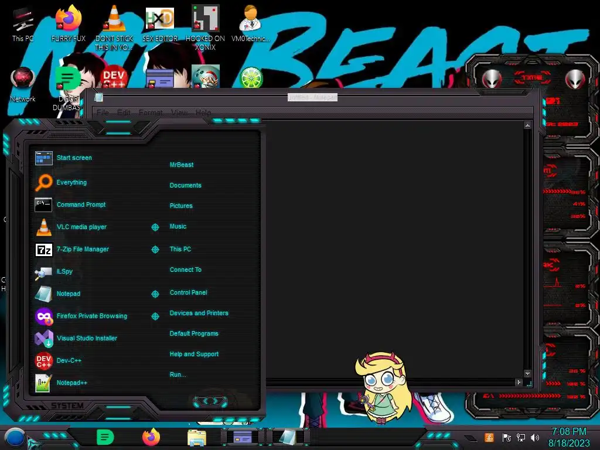600x450 pixels.
Task: Open the Santa ball desktop icon
Action: click(x=206, y=76)
